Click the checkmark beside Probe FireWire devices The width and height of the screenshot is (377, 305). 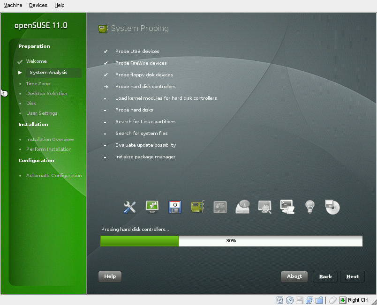pyautogui.click(x=106, y=63)
